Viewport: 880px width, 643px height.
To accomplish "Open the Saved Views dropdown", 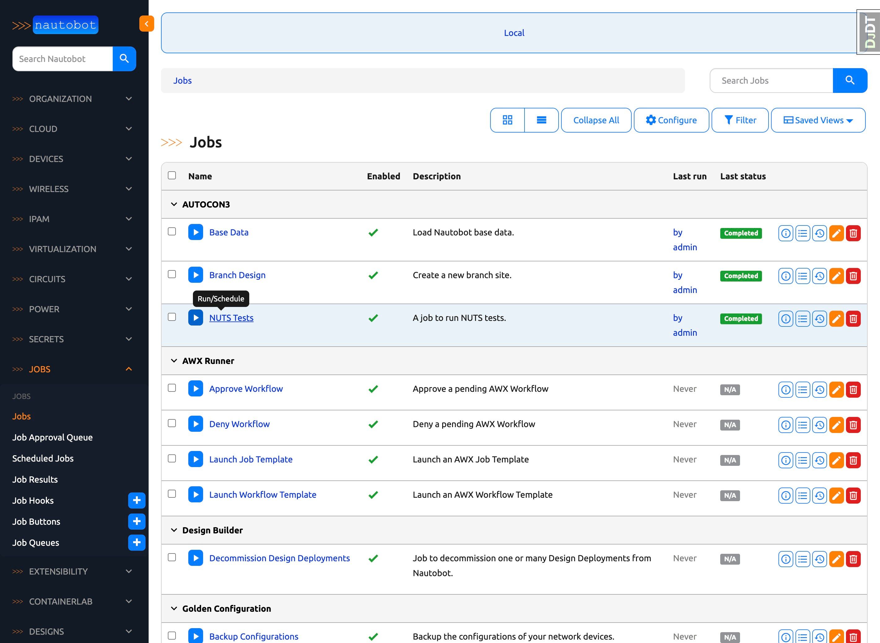I will point(818,120).
